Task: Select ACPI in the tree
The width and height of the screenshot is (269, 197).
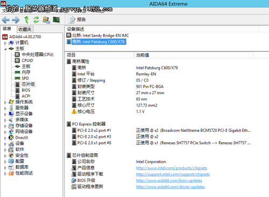Action: point(26,96)
